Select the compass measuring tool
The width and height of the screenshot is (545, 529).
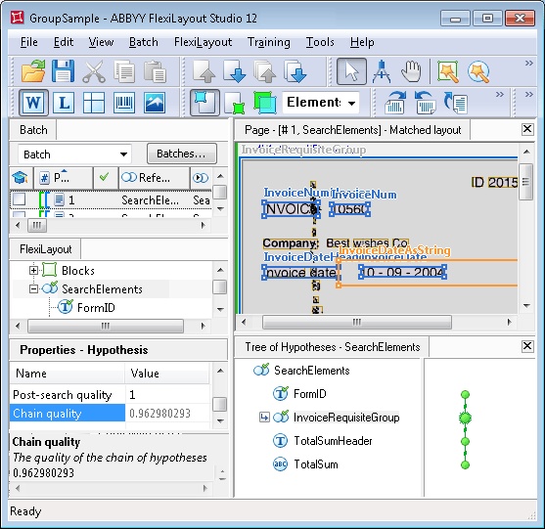[x=382, y=71]
